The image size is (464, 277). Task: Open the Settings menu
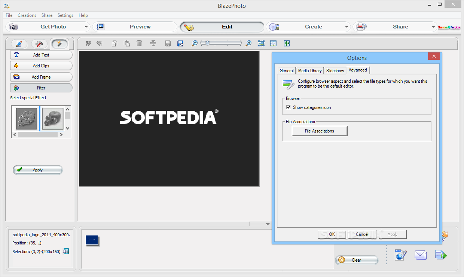[65, 15]
